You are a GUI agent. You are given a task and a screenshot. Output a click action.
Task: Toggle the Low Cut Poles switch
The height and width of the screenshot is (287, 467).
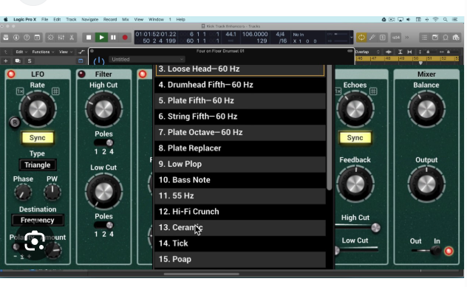(x=103, y=225)
